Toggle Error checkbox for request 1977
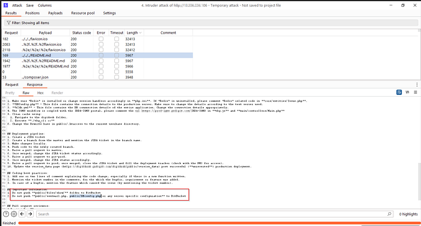The image size is (421, 226). 101,66
